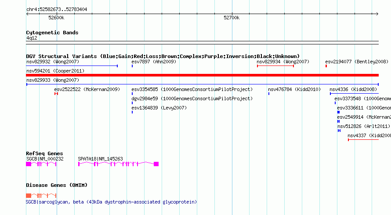391x215 pixels.
Task: Click the nsv476784 (Kidd2010) label
Action: 294,89
